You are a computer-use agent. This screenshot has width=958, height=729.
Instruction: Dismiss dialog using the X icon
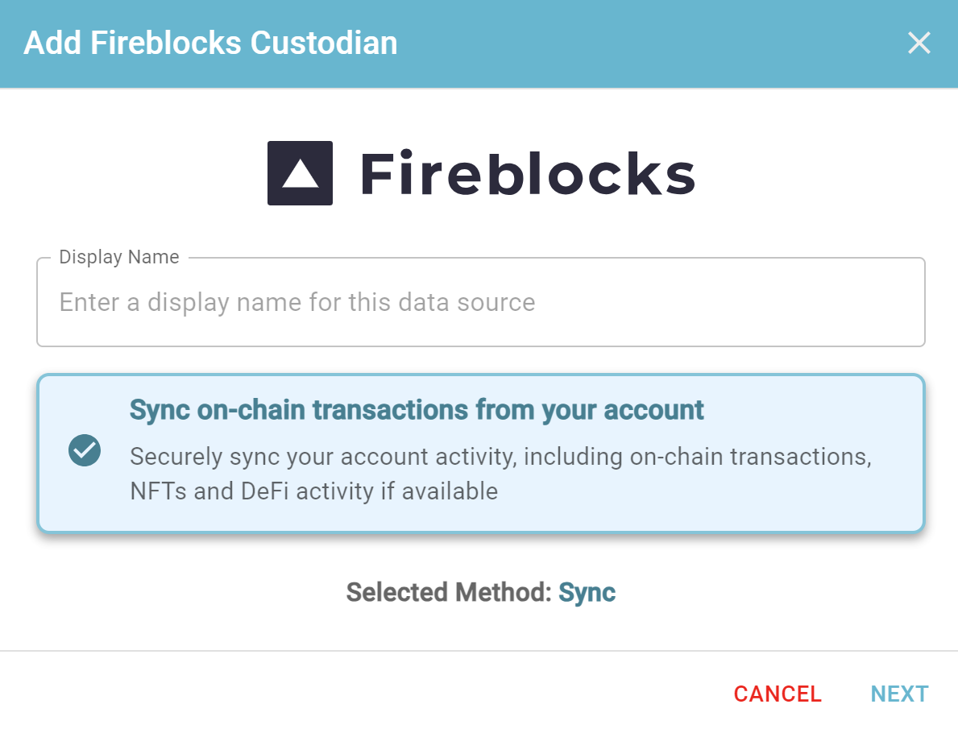[919, 43]
